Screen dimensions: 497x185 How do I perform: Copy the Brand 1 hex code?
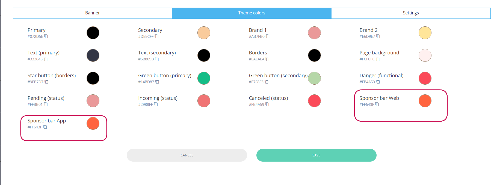(268, 36)
